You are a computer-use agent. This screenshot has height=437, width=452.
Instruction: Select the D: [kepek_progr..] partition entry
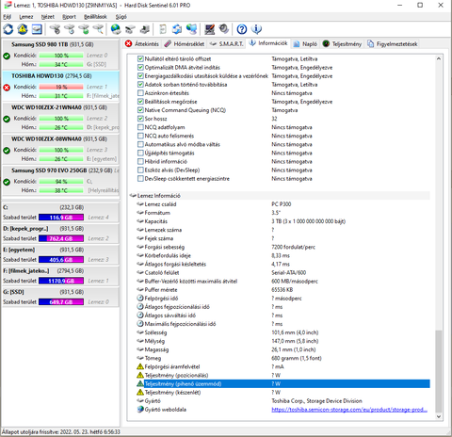(x=60, y=234)
